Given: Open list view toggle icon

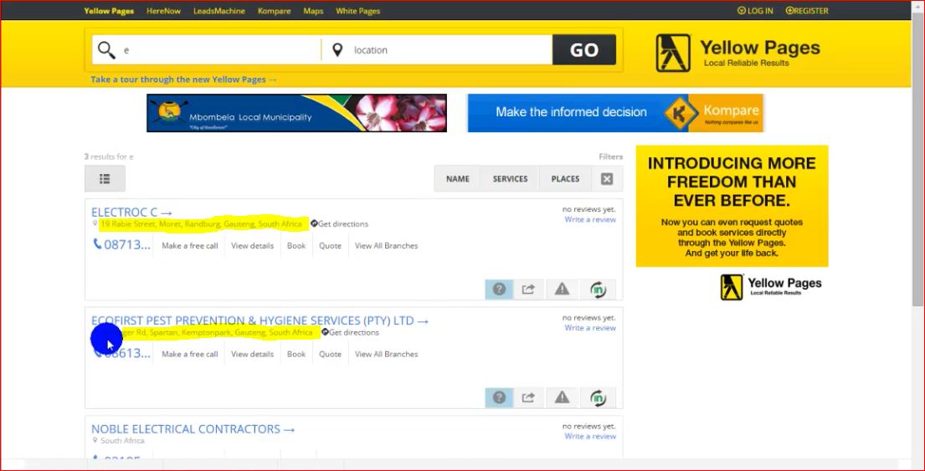Looking at the screenshot, I should [x=105, y=179].
